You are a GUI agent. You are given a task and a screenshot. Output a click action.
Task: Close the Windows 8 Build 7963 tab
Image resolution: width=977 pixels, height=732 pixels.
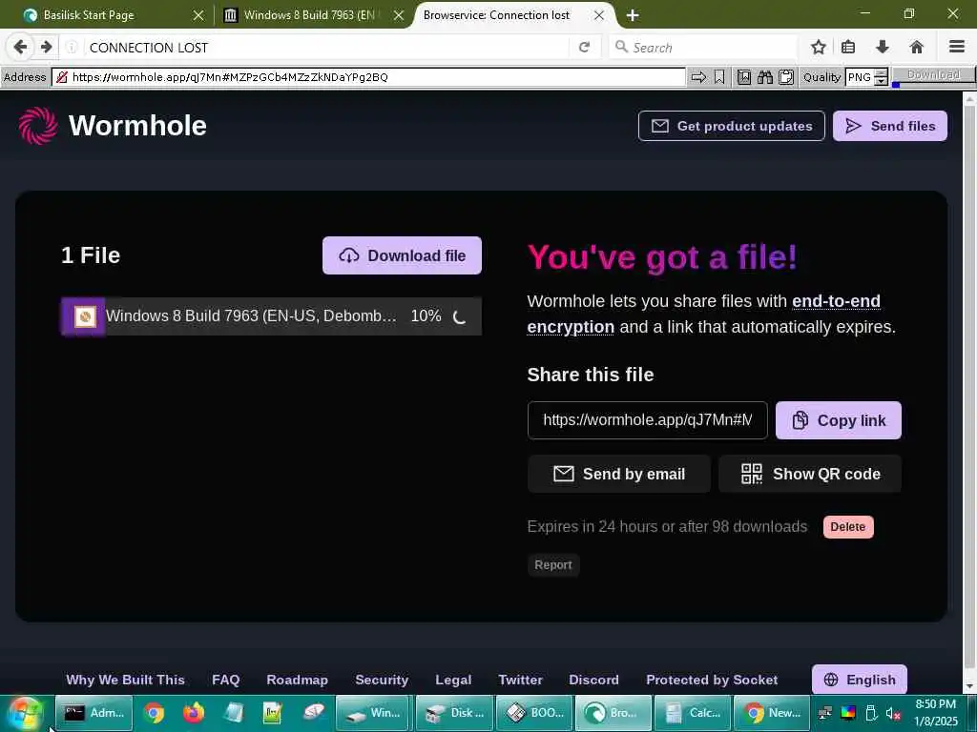399,15
